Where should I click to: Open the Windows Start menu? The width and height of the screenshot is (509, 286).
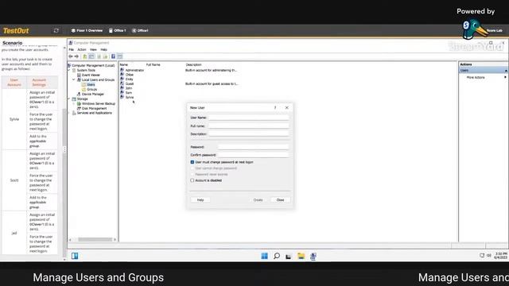(265, 256)
